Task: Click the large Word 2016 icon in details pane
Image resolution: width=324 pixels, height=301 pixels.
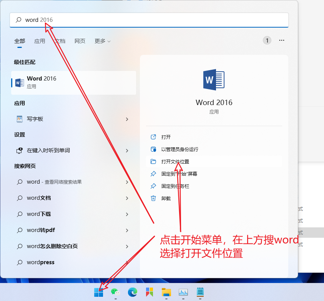Action: 214,80
